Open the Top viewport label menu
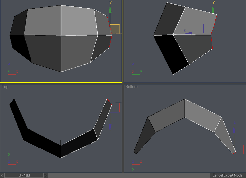The width and height of the screenshot is (246, 178). (5, 87)
